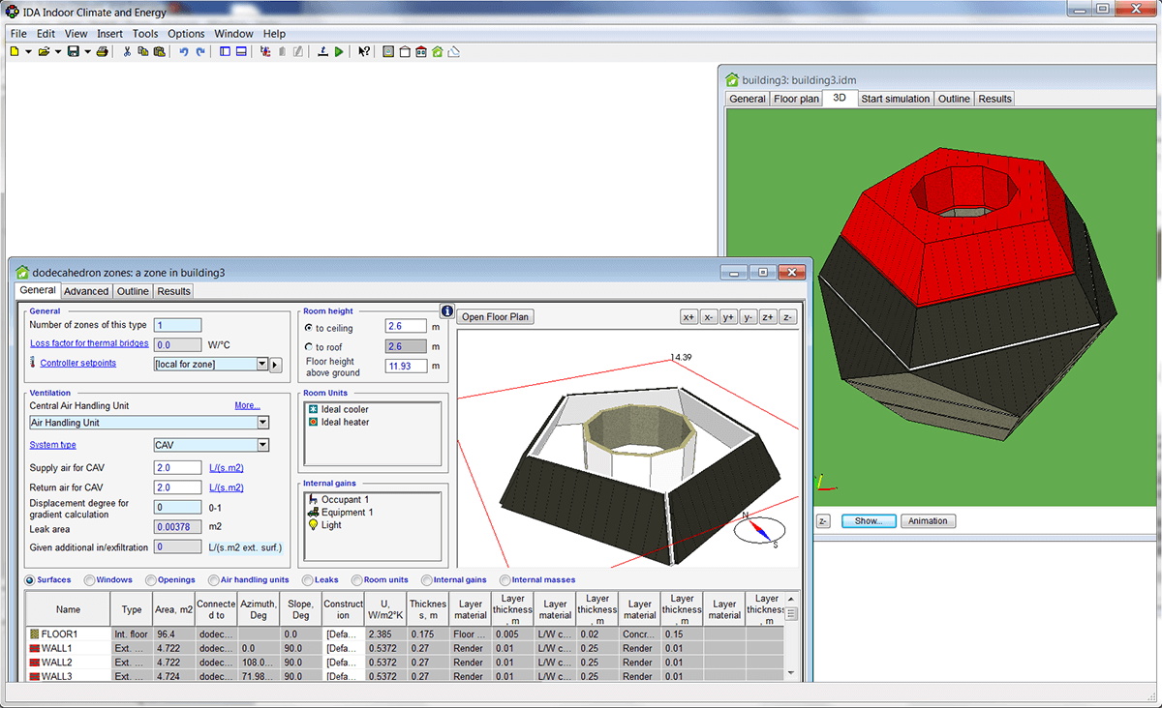This screenshot has width=1162, height=708.
Task: Click the blue info icon in zone form
Action: 446,311
